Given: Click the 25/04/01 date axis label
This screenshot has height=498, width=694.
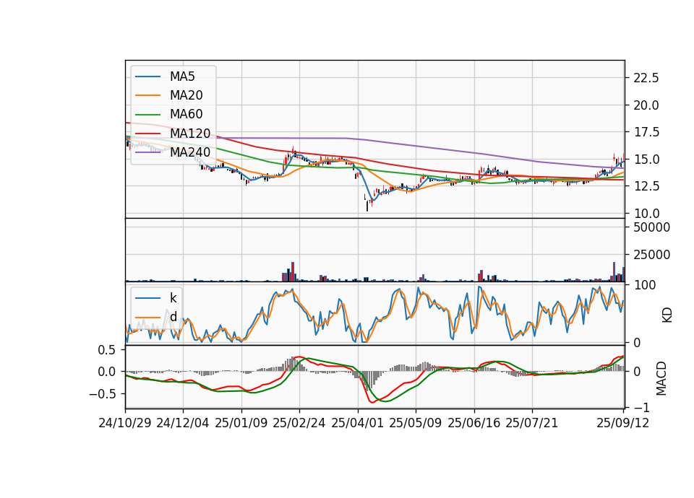Looking at the screenshot, I should [x=357, y=423].
